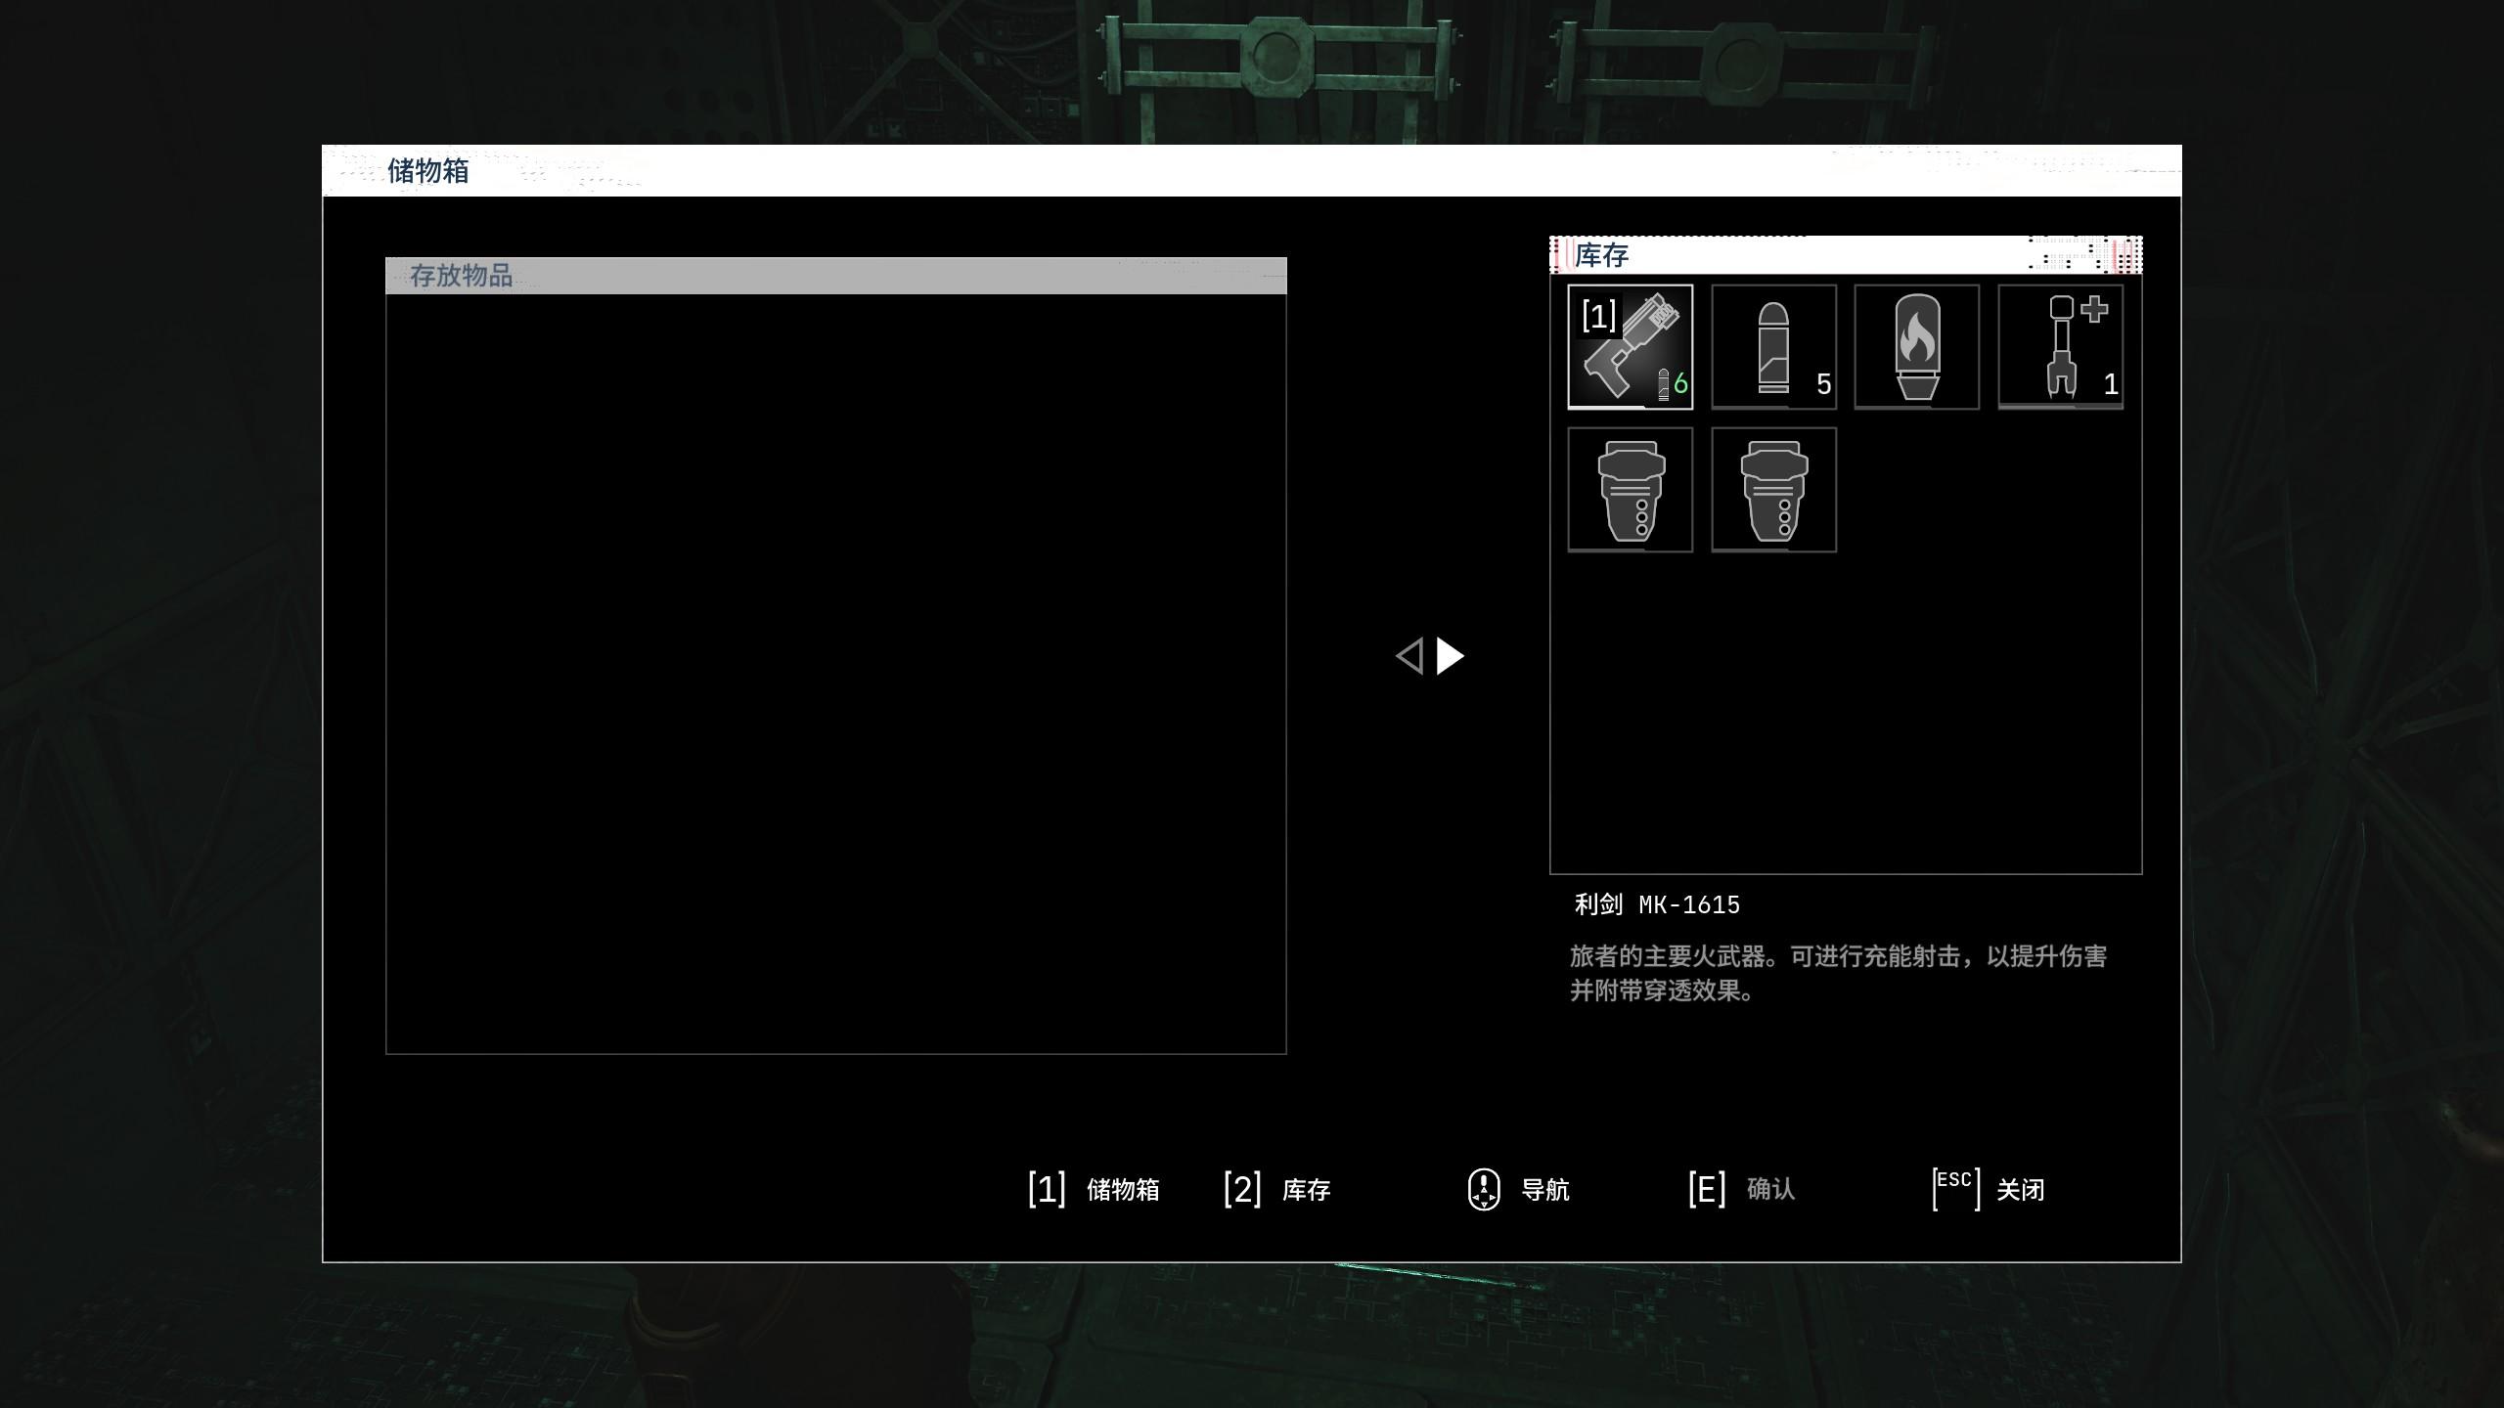Select the 利剑 MK-1615 pistol weapon slot
2504x1408 pixels.
click(x=1630, y=346)
